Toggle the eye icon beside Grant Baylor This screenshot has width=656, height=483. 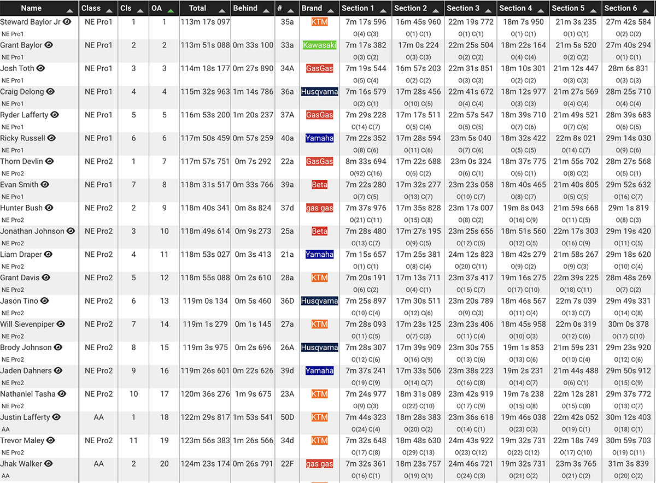tap(49, 45)
